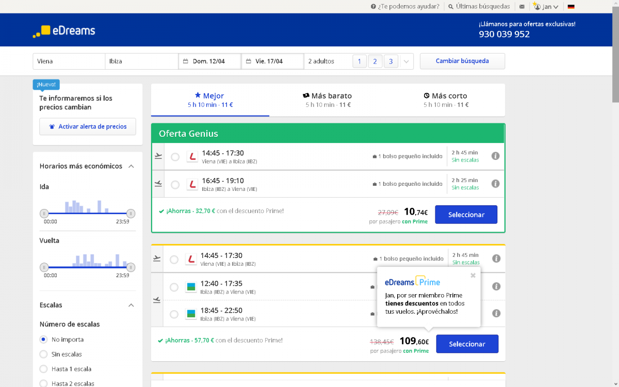Screen dimensions: 619x387
Task: Collapse the 'Escalas' filter section
Action: pyautogui.click(x=131, y=305)
